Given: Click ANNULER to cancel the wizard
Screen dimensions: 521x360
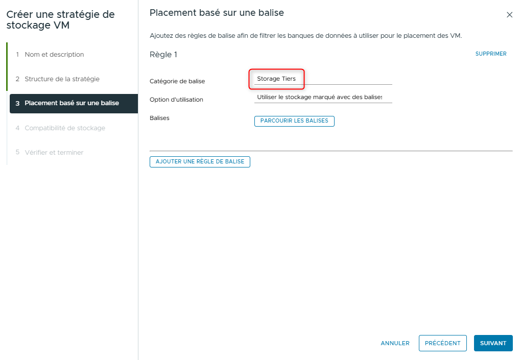Looking at the screenshot, I should [x=394, y=343].
